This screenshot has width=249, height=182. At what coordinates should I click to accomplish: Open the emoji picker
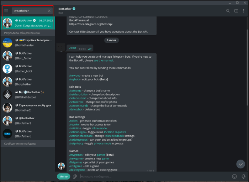click(x=234, y=176)
